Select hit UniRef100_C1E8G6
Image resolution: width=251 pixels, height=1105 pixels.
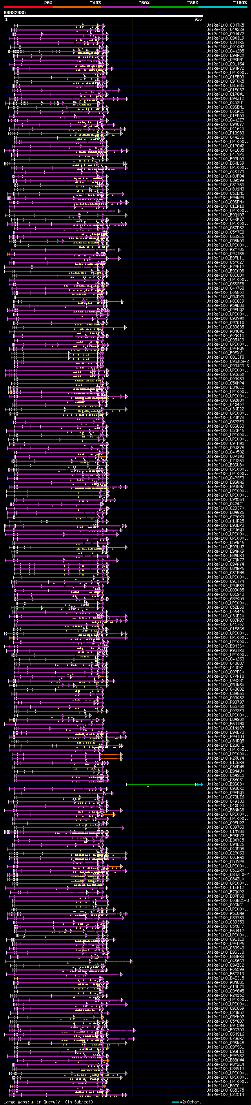tap(225, 629)
